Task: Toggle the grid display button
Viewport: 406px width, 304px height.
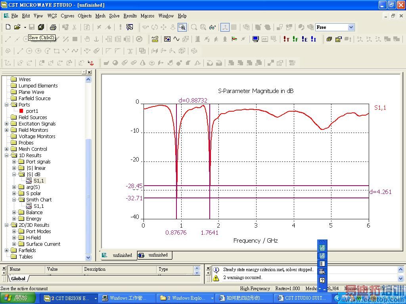Action: pyautogui.click(x=234, y=27)
